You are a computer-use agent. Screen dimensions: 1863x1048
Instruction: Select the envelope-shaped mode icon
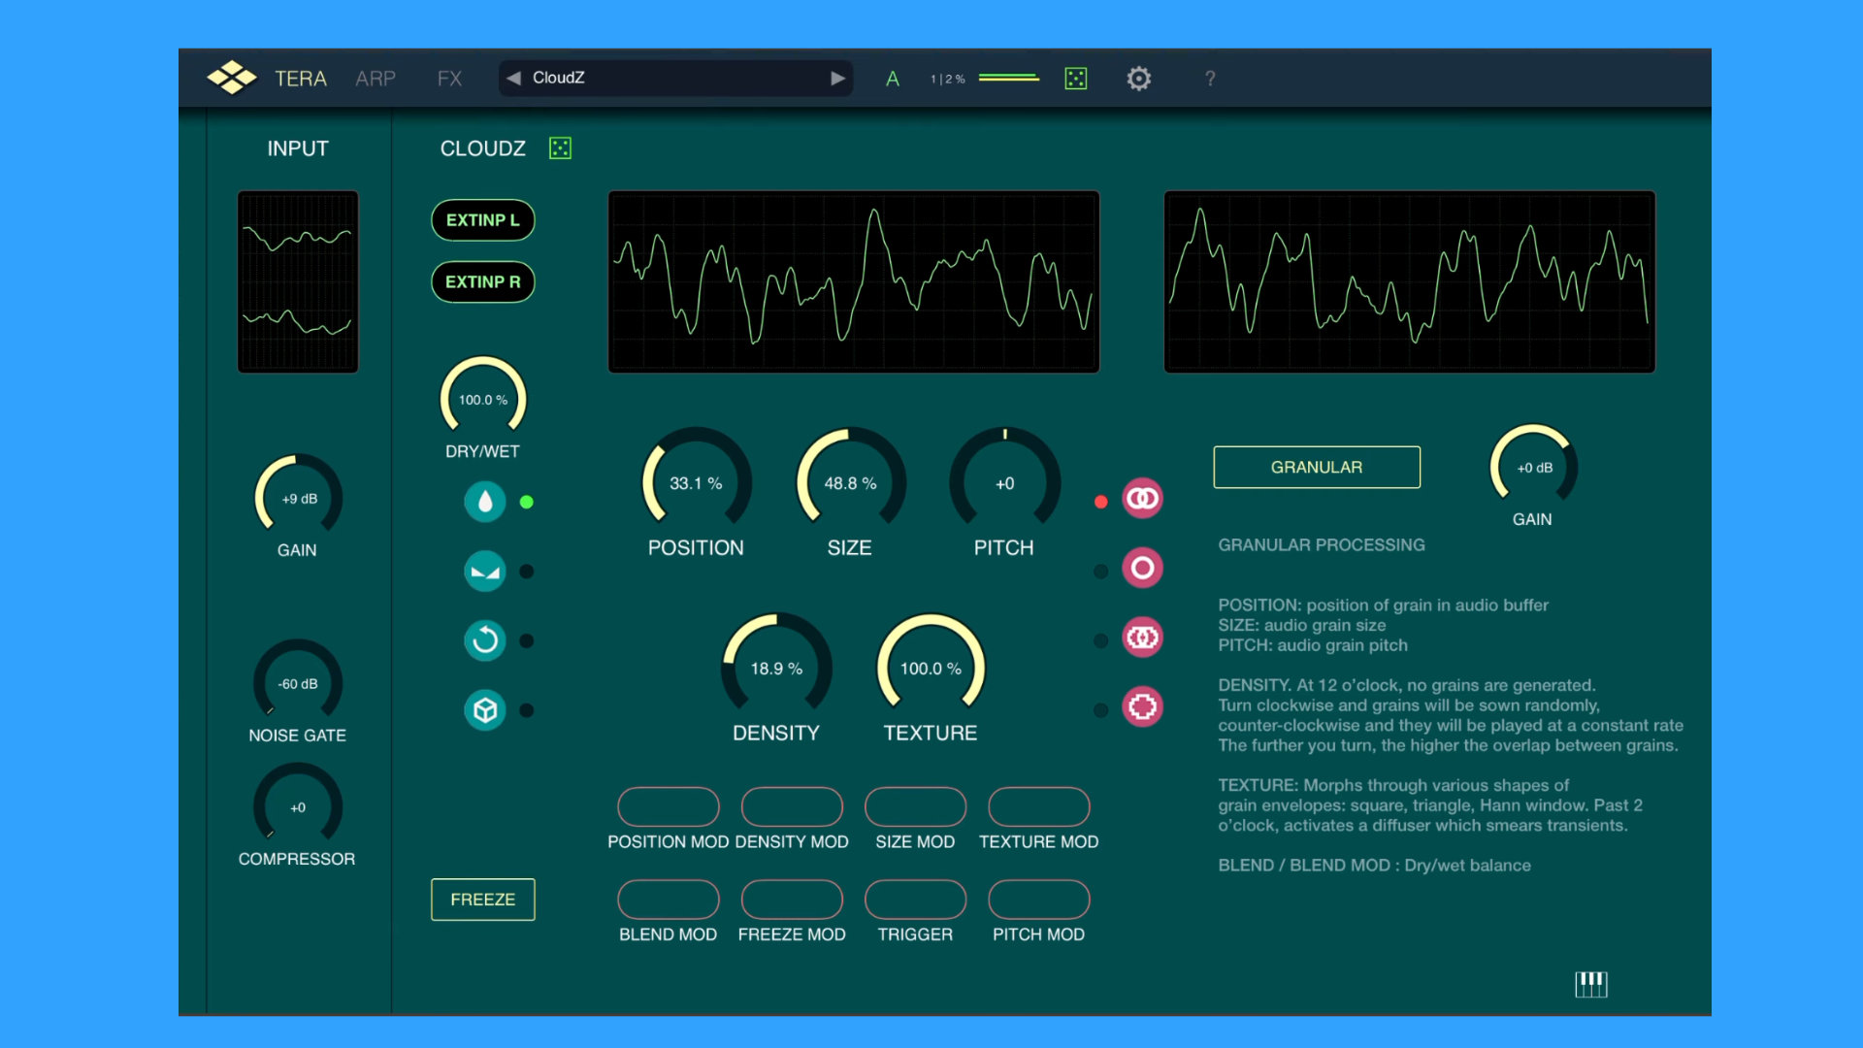point(485,572)
